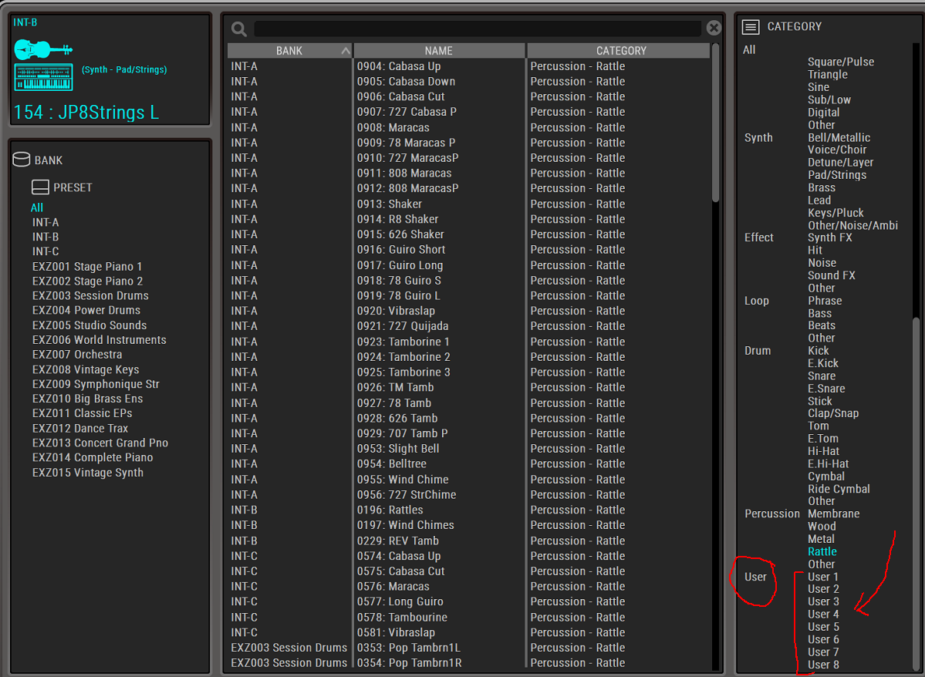Click the magnifier search icon
925x677 pixels.
pos(239,29)
